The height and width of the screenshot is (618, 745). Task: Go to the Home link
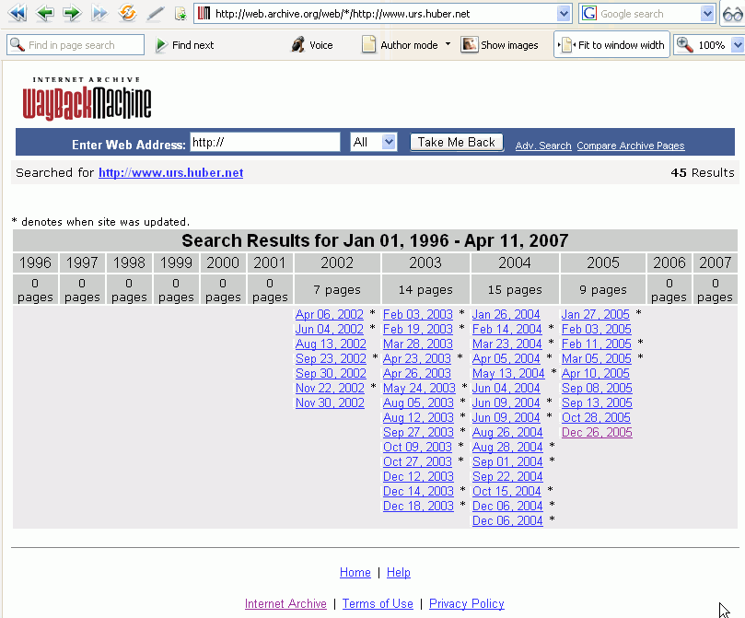pyautogui.click(x=355, y=572)
